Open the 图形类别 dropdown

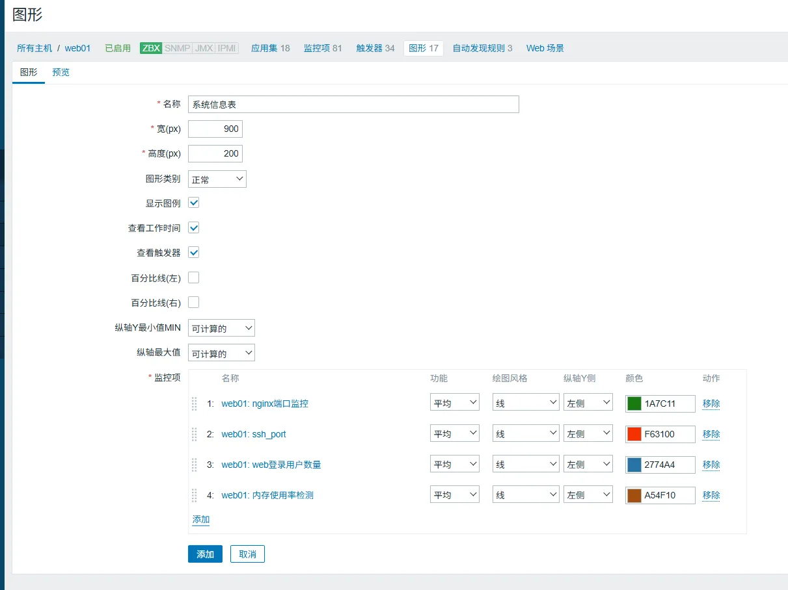[x=217, y=179]
